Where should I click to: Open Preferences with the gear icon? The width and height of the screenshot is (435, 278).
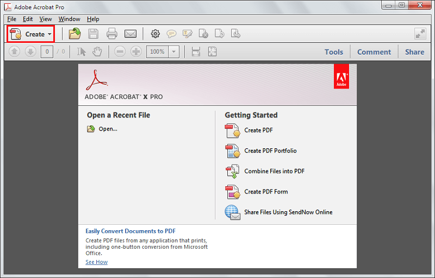[x=155, y=34]
